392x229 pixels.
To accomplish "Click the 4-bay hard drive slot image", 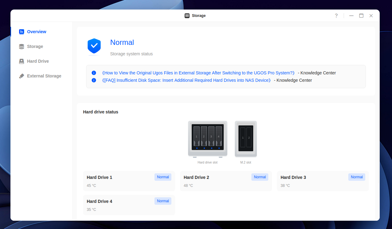I will click(207, 139).
